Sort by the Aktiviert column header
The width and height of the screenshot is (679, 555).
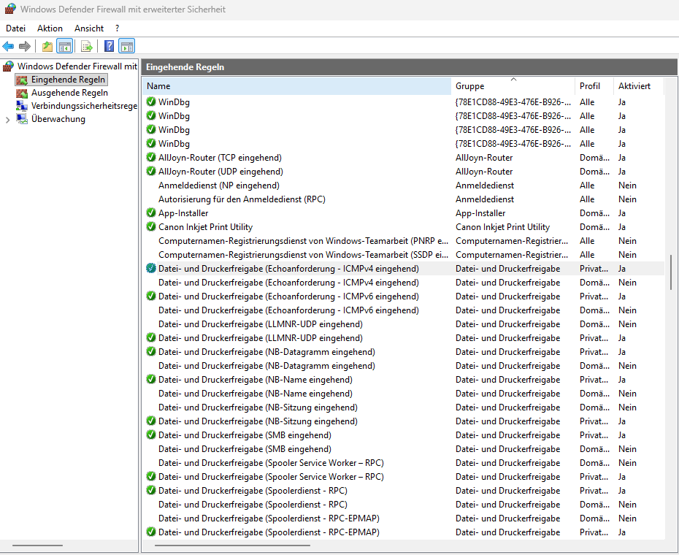tap(638, 85)
